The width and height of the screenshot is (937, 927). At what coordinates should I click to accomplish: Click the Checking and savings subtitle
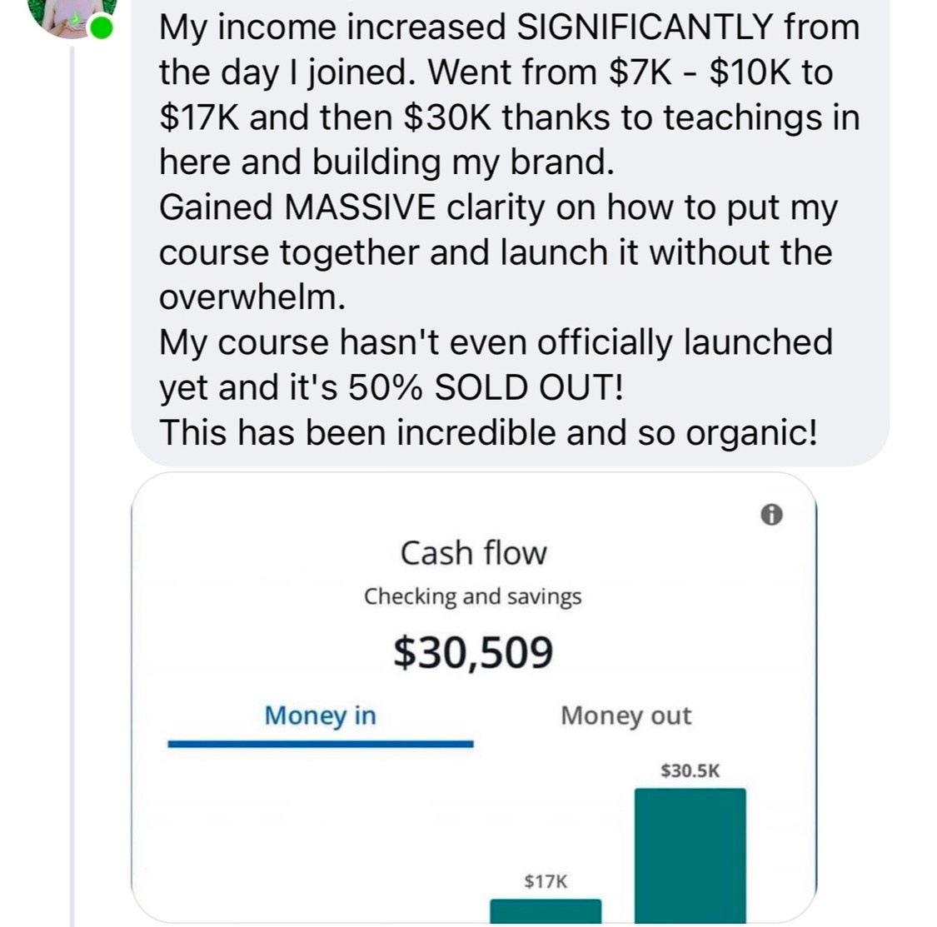point(472,596)
